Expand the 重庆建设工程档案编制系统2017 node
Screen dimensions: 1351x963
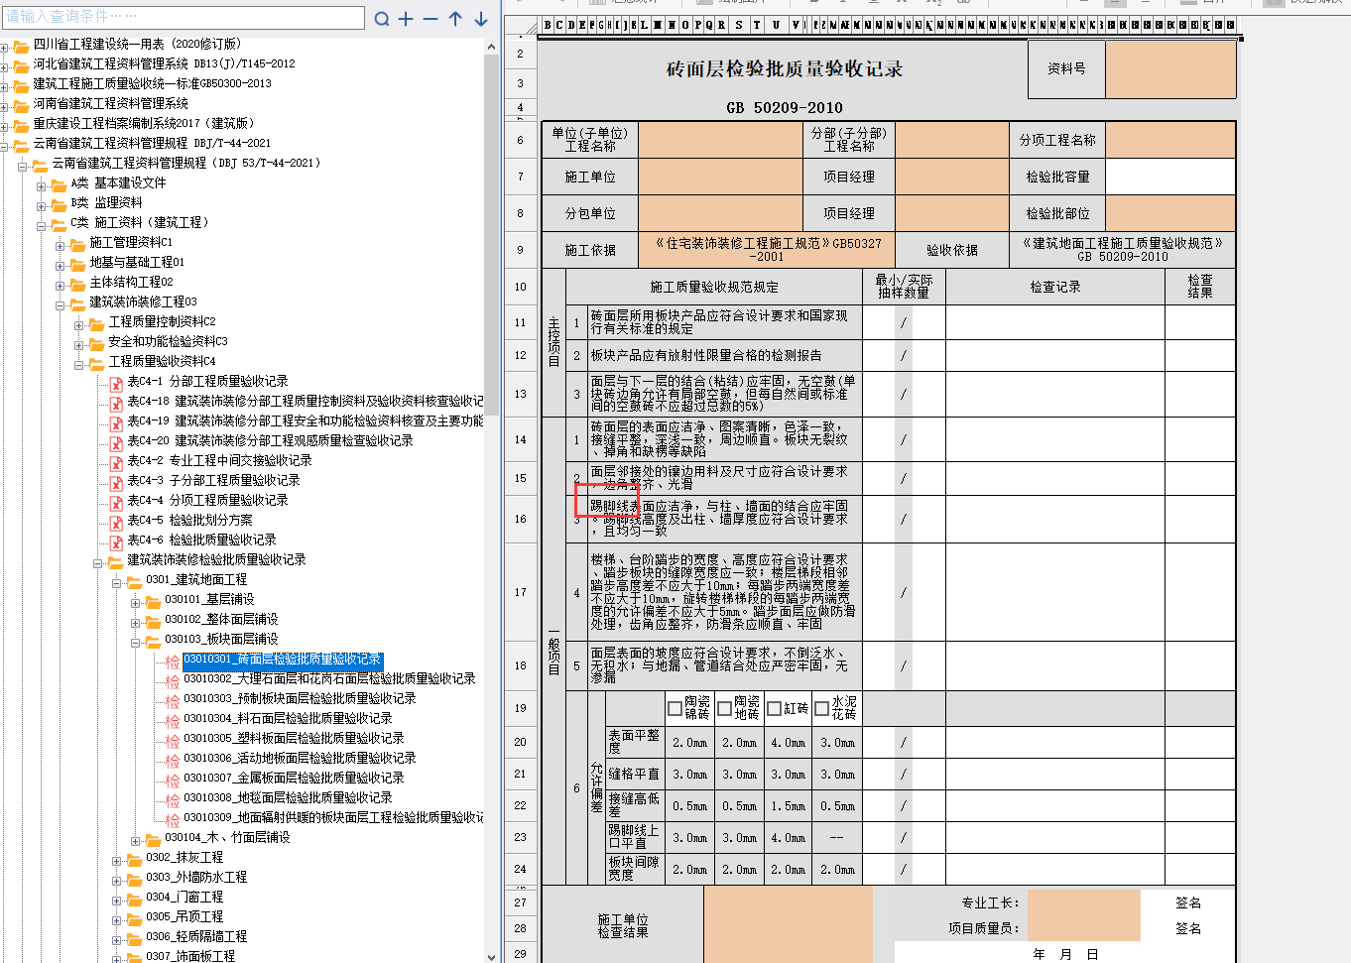click(x=4, y=126)
